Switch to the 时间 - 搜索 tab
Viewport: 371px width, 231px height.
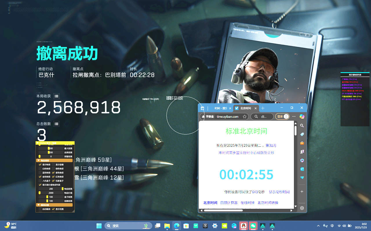pyautogui.click(x=221, y=108)
